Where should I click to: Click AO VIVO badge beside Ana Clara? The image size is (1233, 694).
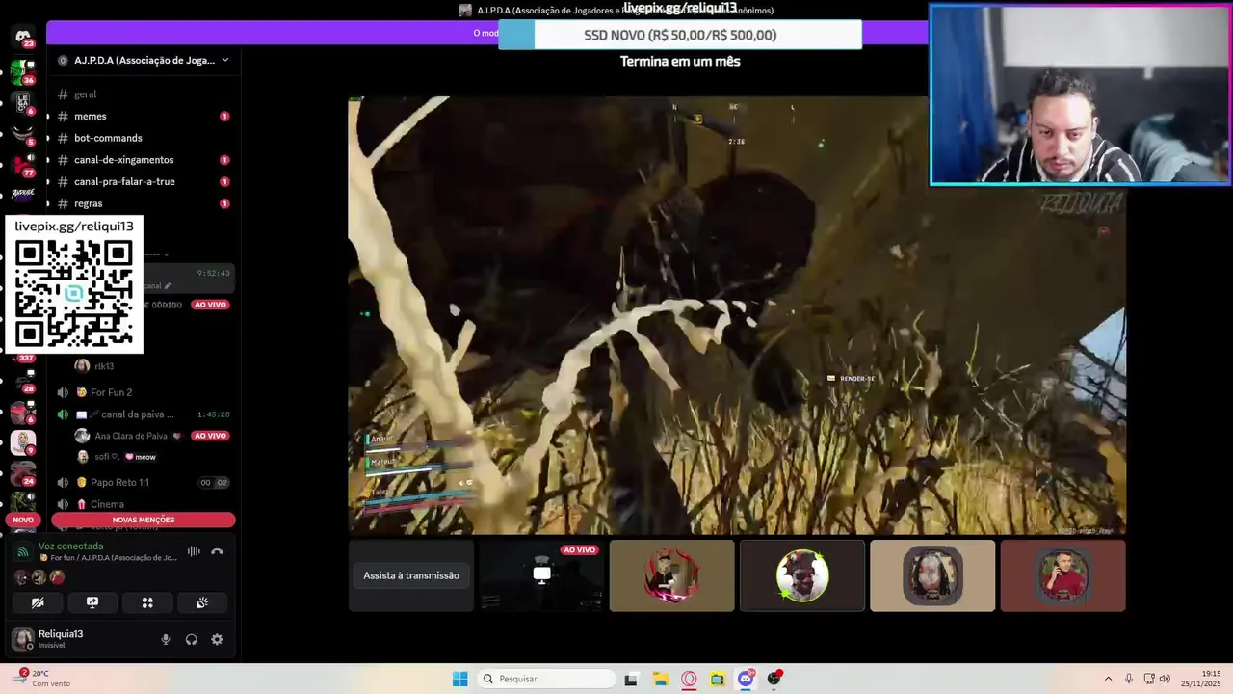pos(210,436)
